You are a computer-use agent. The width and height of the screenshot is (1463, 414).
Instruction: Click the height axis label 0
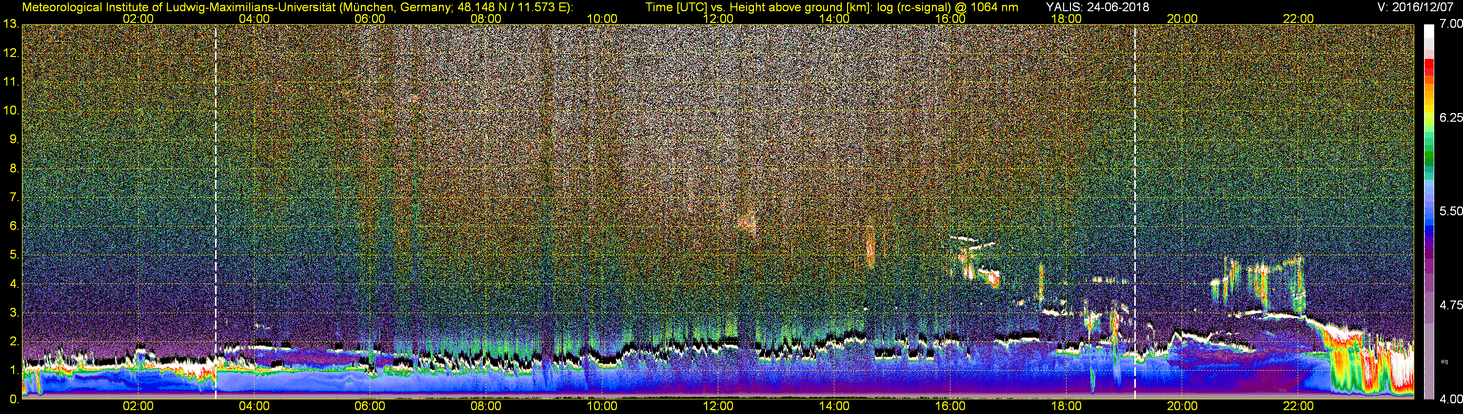tap(14, 399)
